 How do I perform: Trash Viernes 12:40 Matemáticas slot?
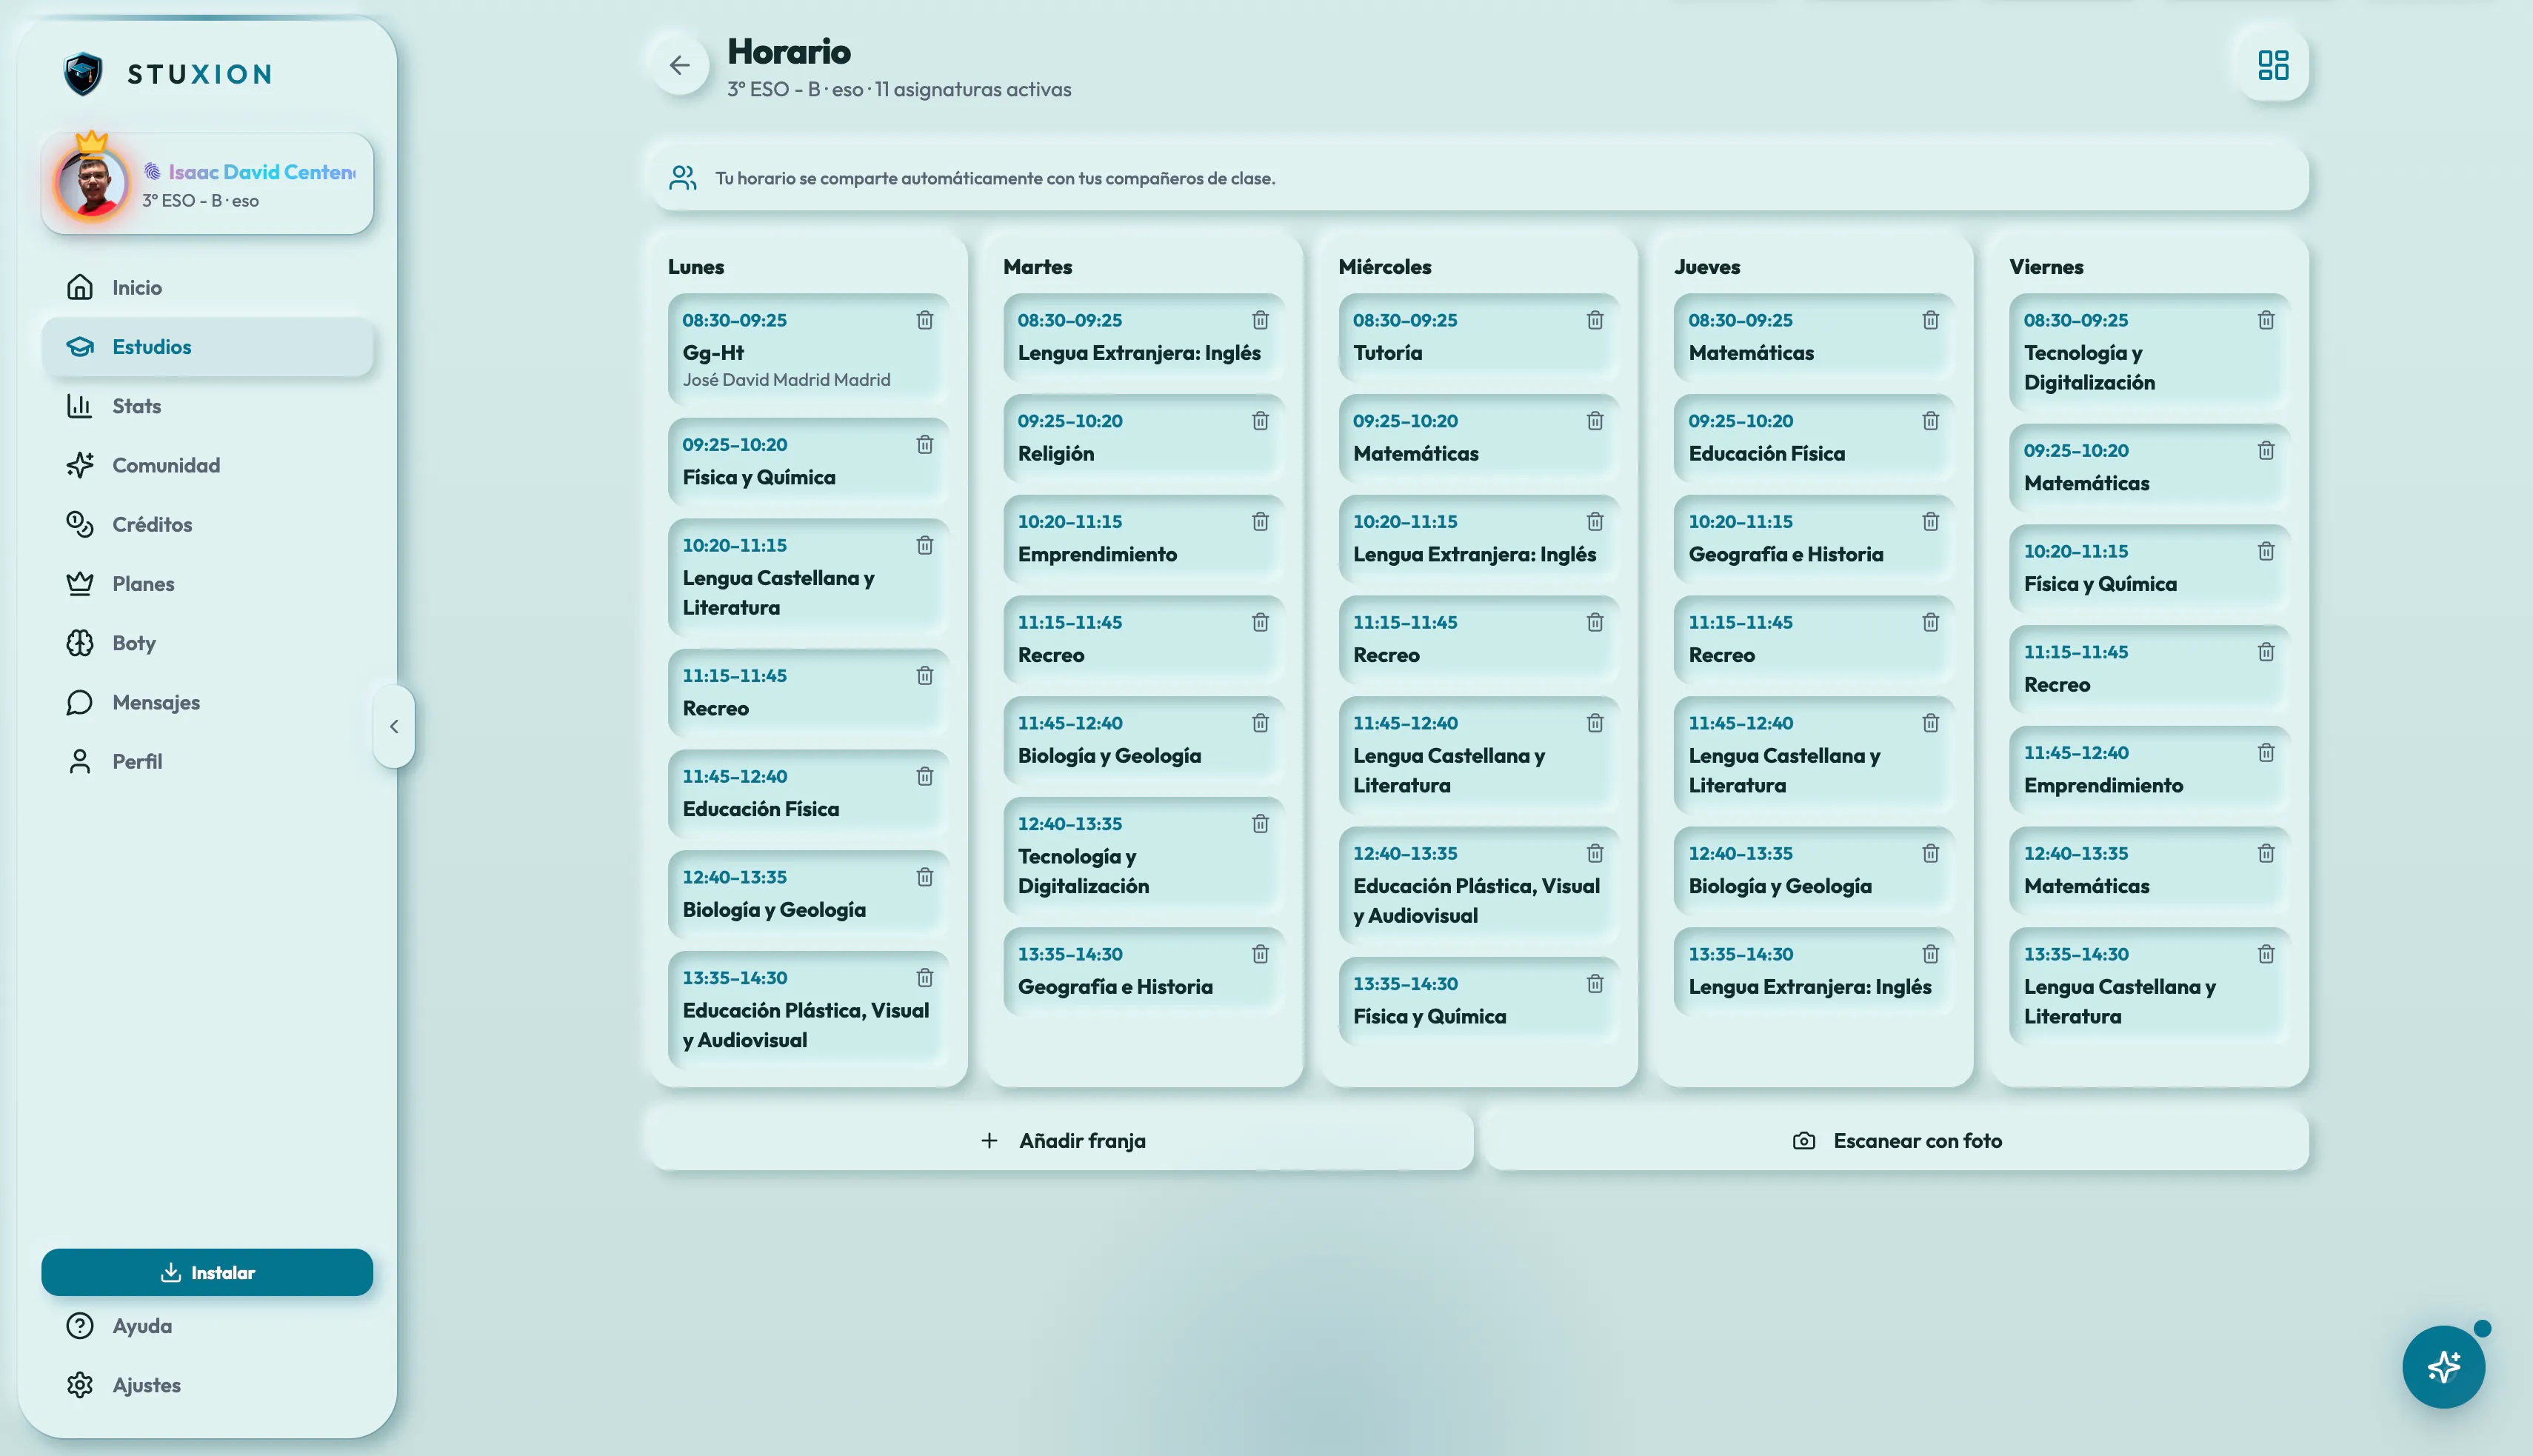coord(2266,854)
